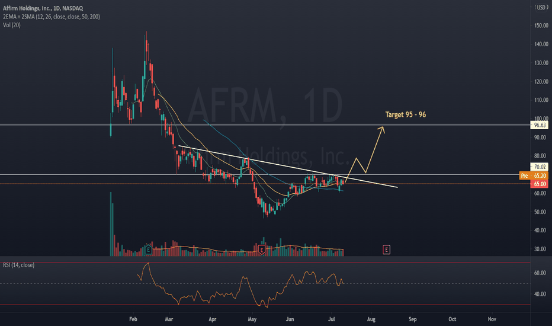Click the Pre 65.20 pre-market price label

click(x=534, y=175)
